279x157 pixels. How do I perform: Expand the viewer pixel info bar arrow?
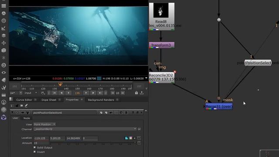(x=146, y=78)
